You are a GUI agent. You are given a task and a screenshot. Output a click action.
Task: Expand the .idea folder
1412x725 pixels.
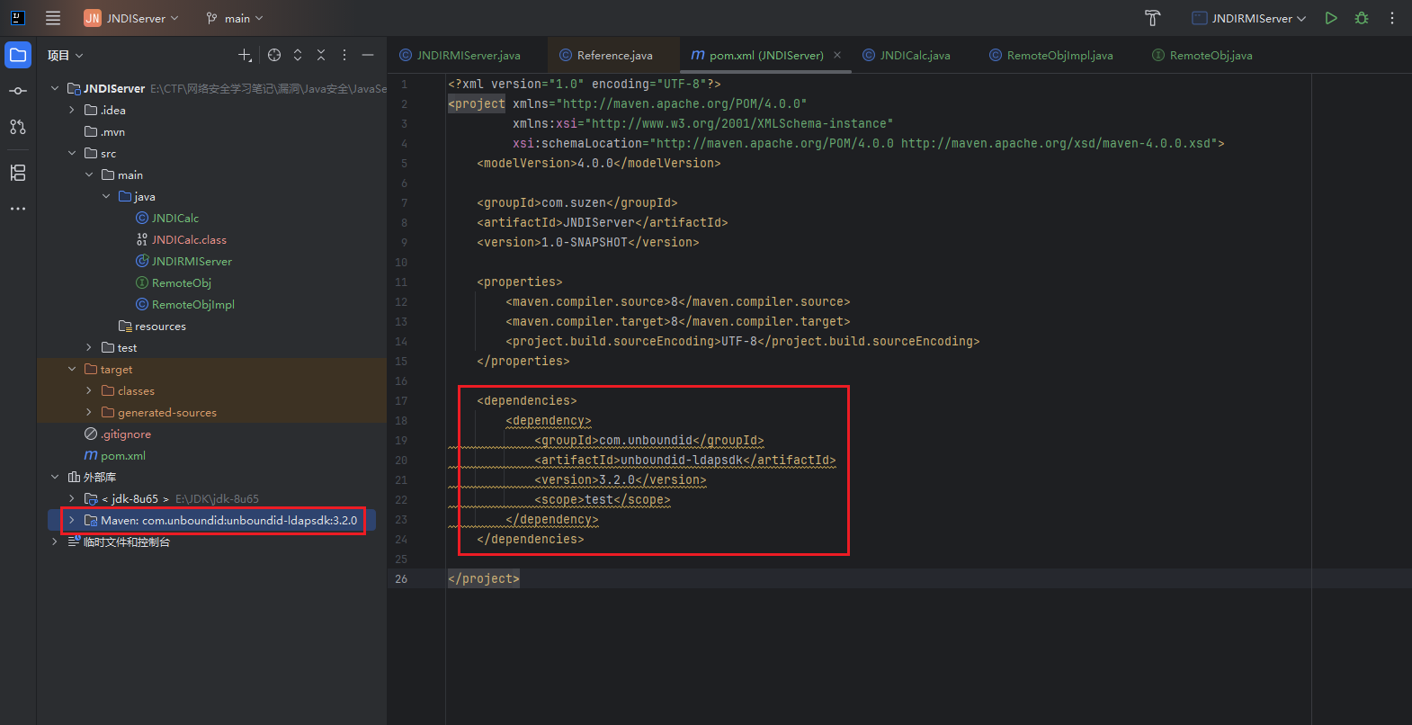click(x=72, y=110)
